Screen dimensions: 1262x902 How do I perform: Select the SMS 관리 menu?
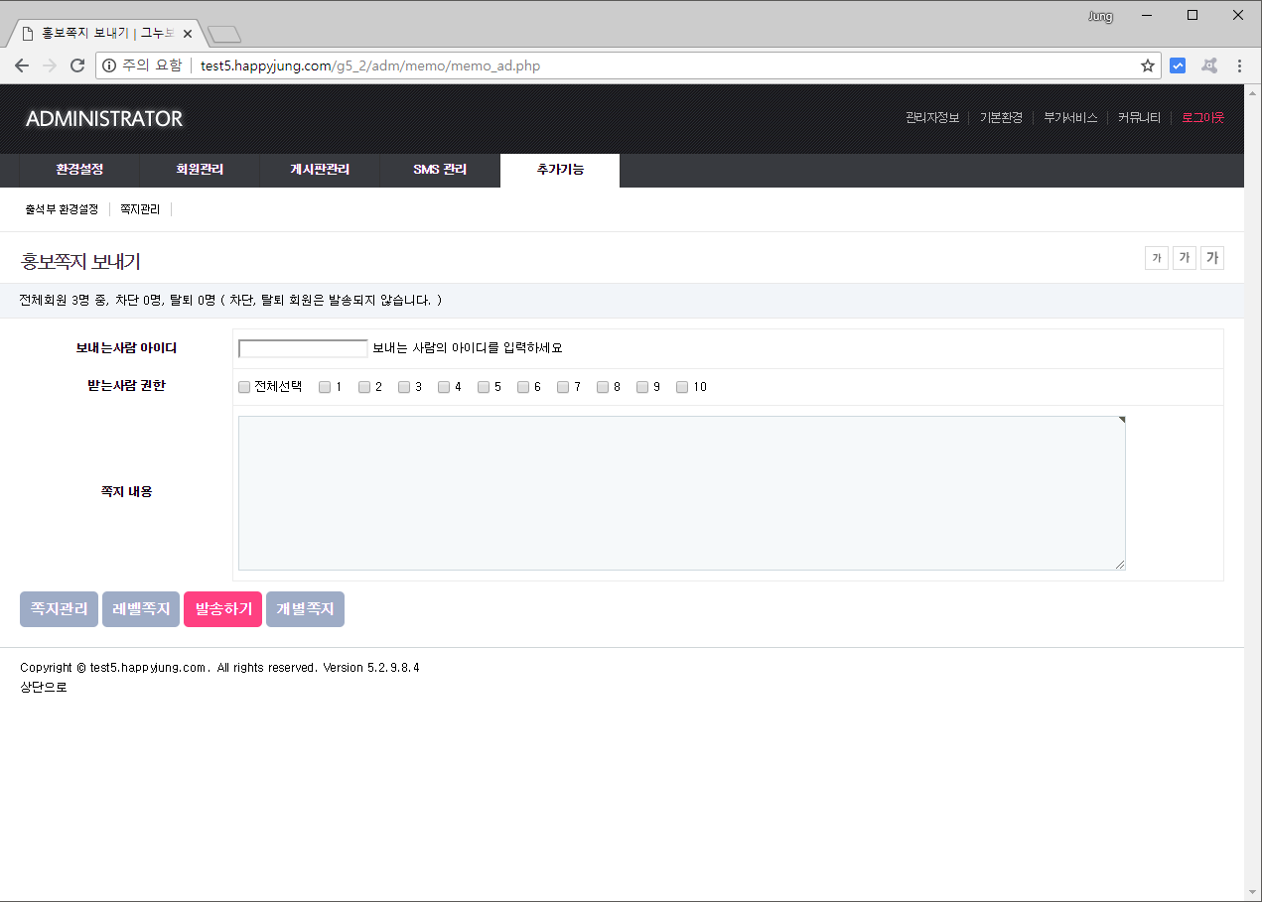440,170
